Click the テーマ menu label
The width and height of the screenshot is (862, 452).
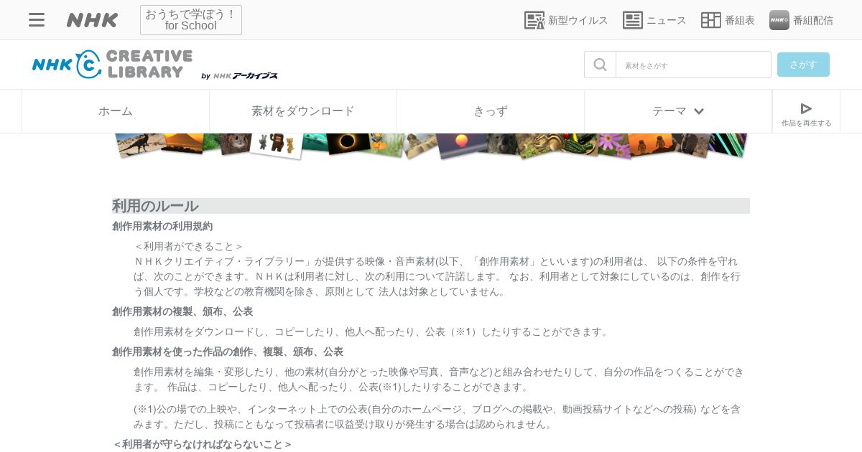tap(669, 111)
